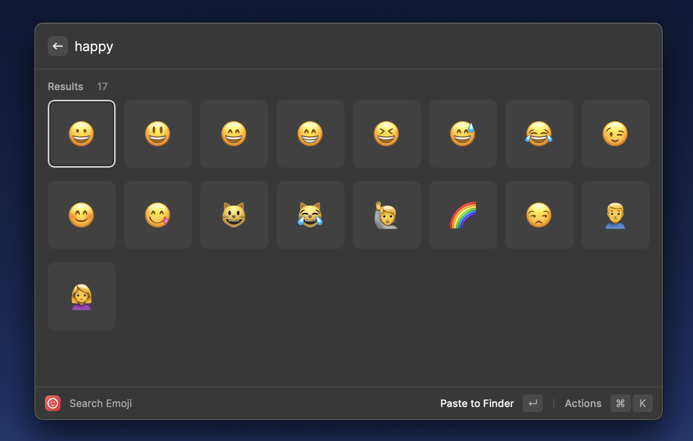Click the slightly smiling face emoji
This screenshot has height=441, width=693.
[82, 215]
